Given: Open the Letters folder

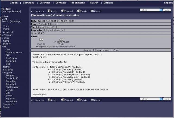Looking at the screenshot, I should coord(7,44).
